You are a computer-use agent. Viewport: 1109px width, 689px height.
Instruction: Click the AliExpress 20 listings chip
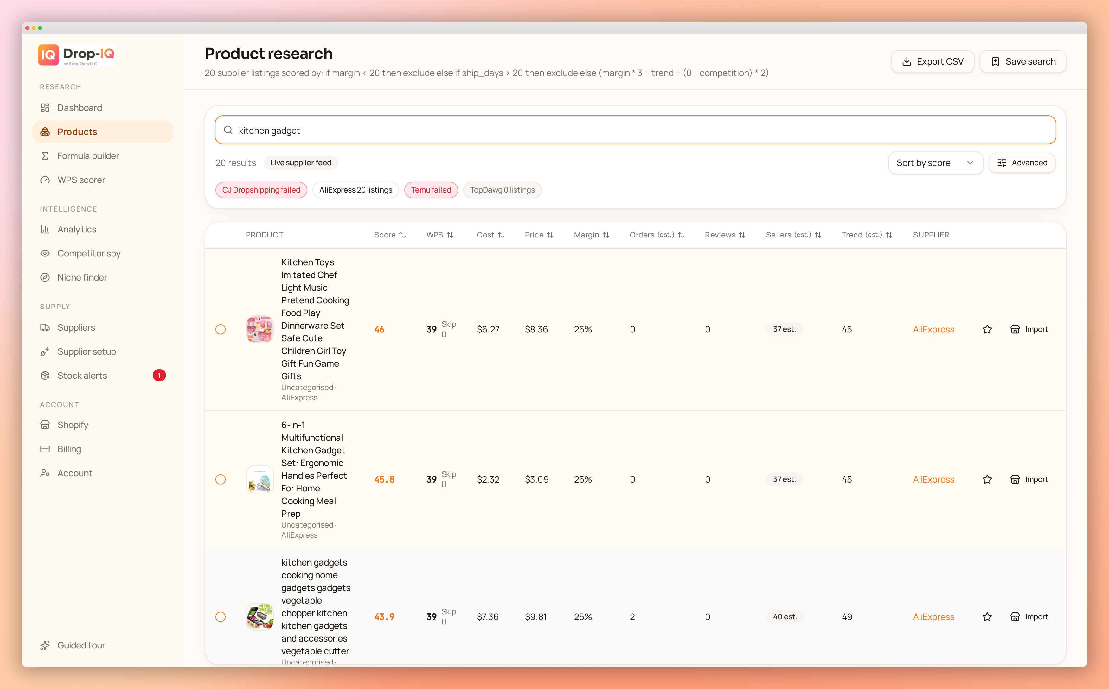click(356, 190)
